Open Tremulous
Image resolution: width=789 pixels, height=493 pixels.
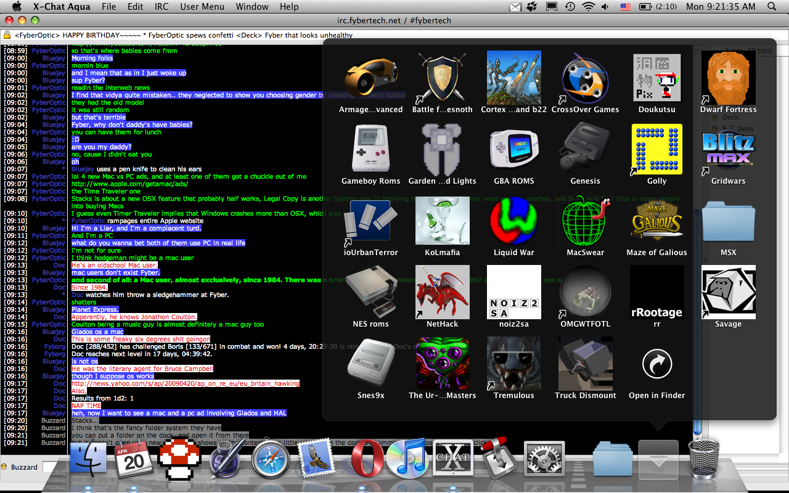click(x=514, y=364)
